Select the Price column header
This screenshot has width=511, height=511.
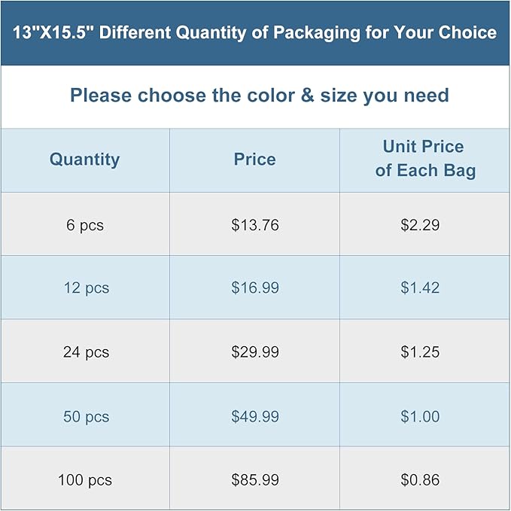[x=254, y=160]
